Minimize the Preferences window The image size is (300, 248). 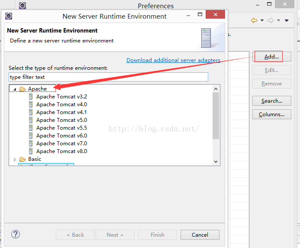tap(258, 5)
